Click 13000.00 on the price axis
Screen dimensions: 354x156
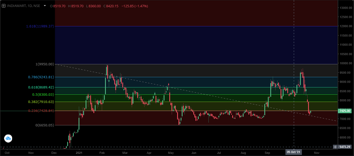coord(346,8)
